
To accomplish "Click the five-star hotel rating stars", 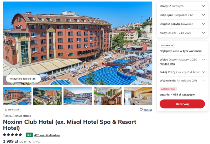I will pos(12,135).
